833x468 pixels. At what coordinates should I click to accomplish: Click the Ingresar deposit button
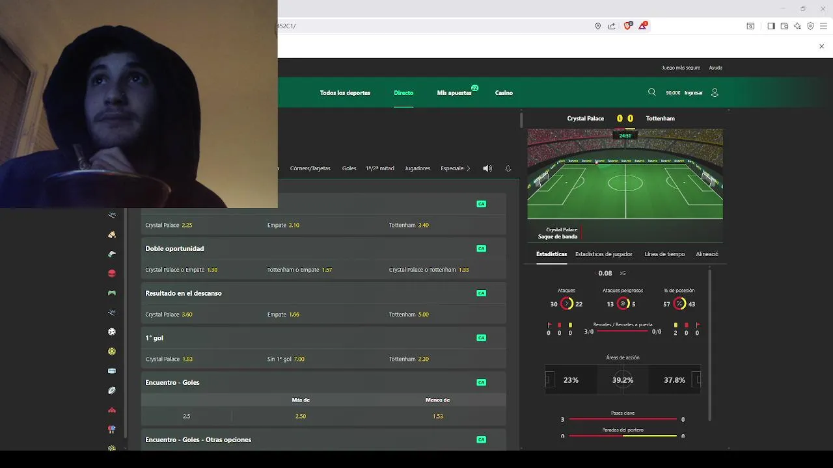(x=694, y=93)
